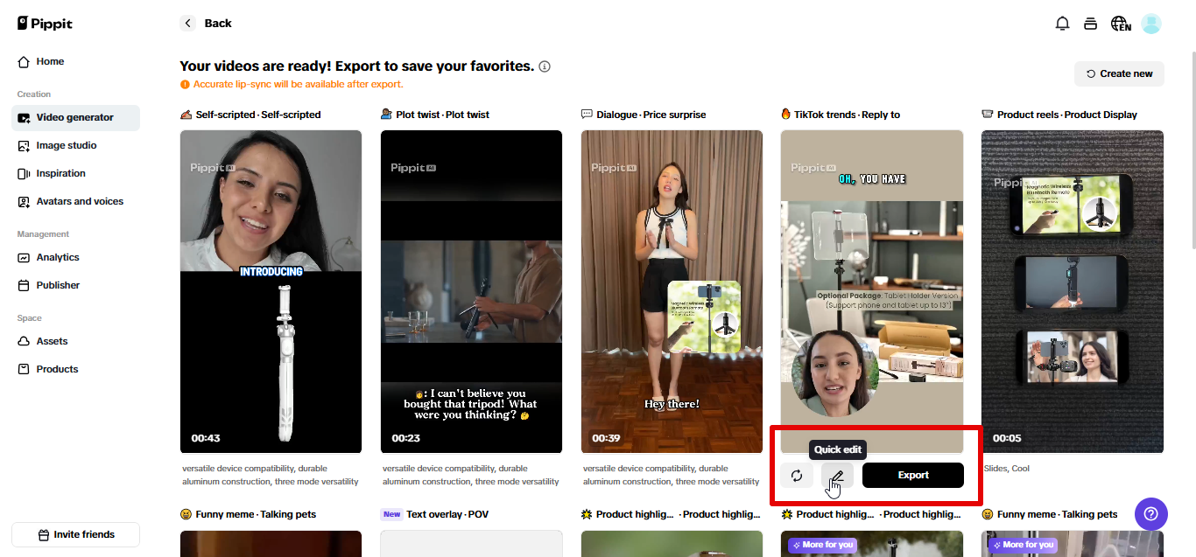Open Video generator in sidebar
The width and height of the screenshot is (1196, 557).
tap(75, 117)
